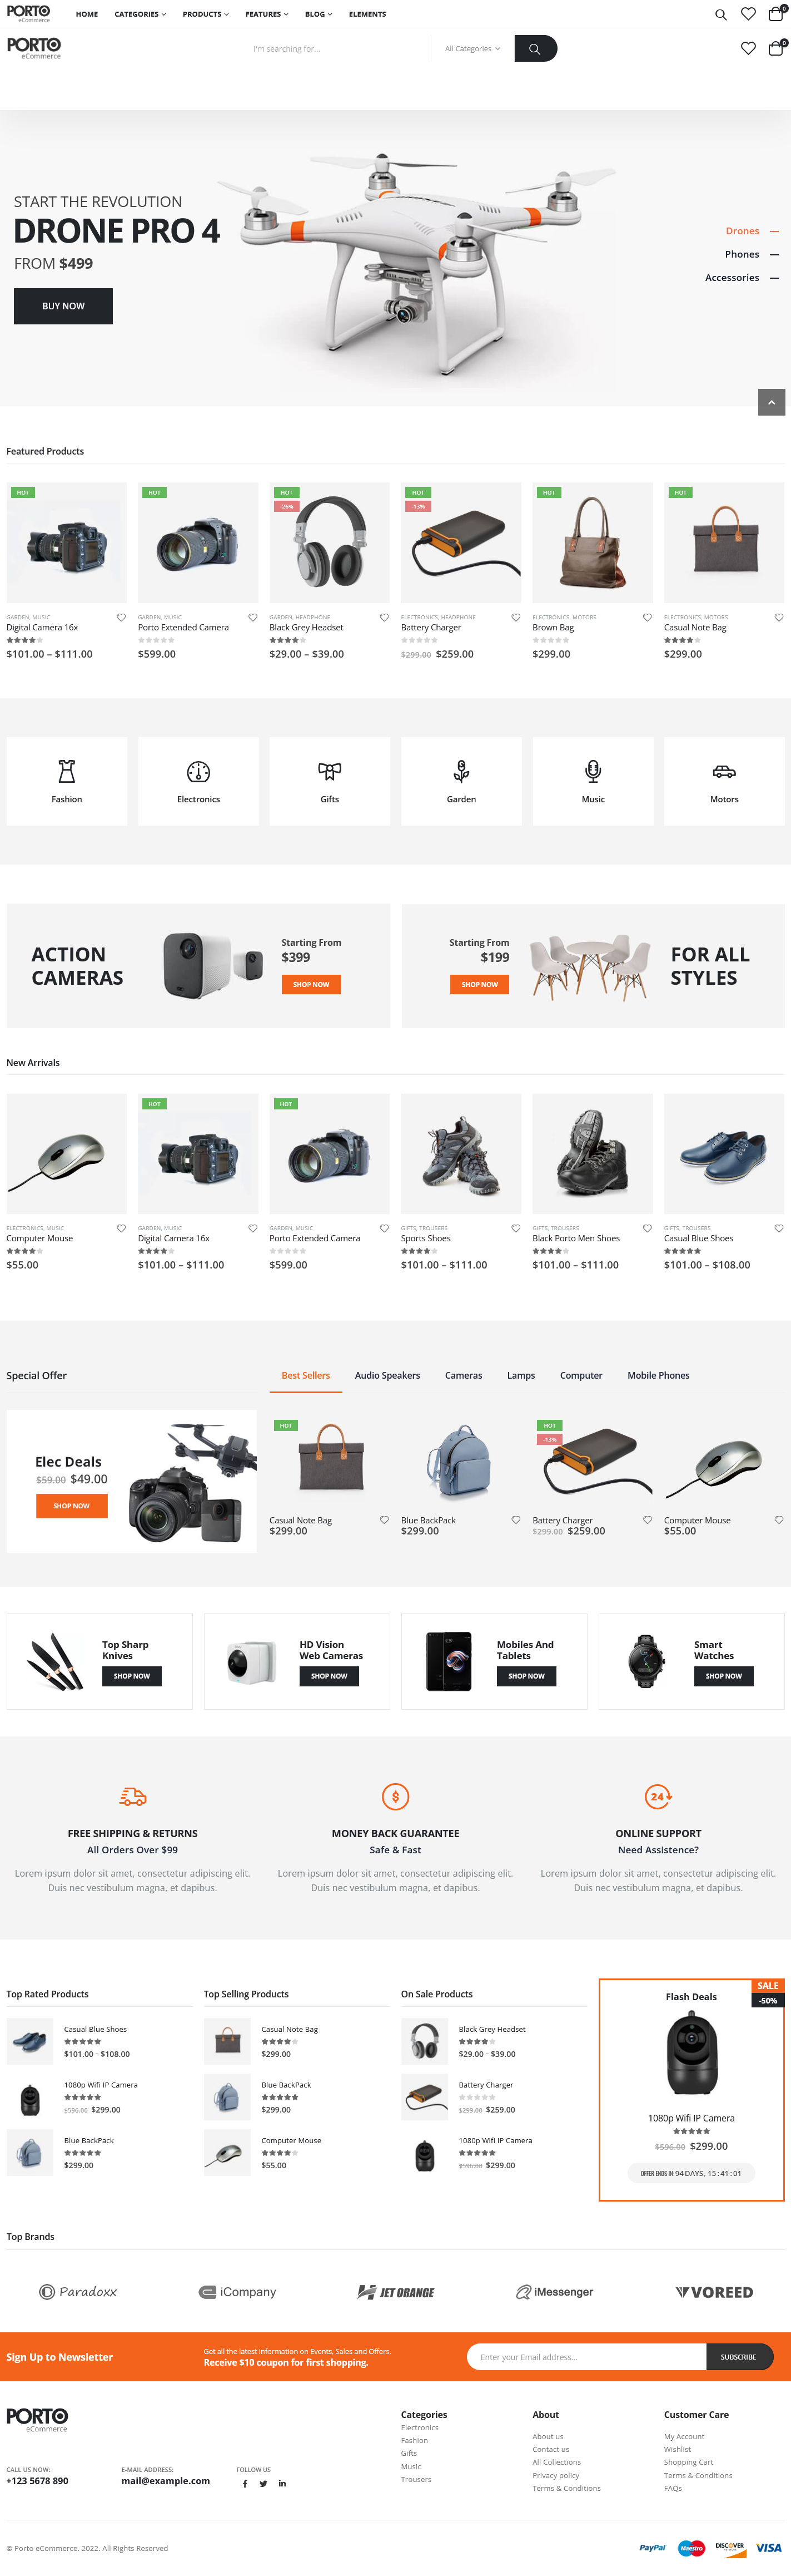Open the Electronics category icon tile
Image resolution: width=791 pixels, height=2576 pixels.
[198, 781]
